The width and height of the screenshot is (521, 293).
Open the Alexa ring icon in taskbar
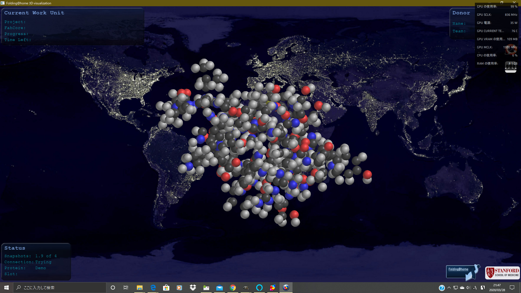(x=259, y=288)
